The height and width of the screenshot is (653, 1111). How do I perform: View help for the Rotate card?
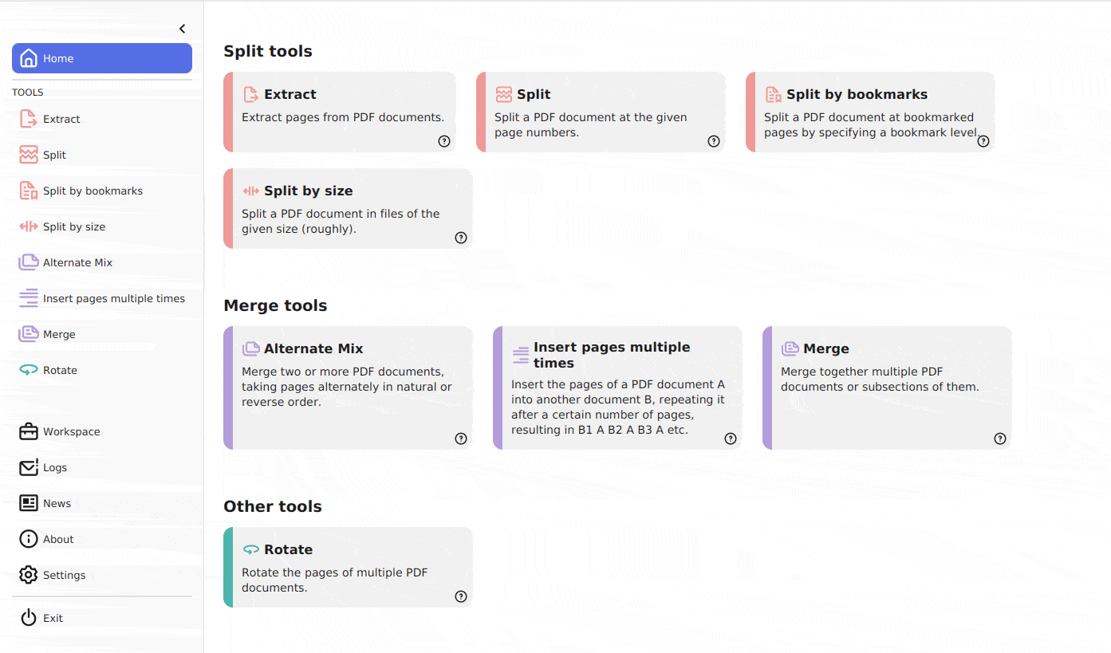tap(461, 596)
